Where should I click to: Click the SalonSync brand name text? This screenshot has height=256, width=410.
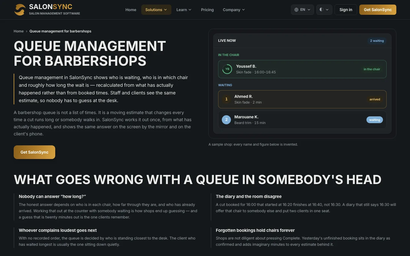click(51, 7)
